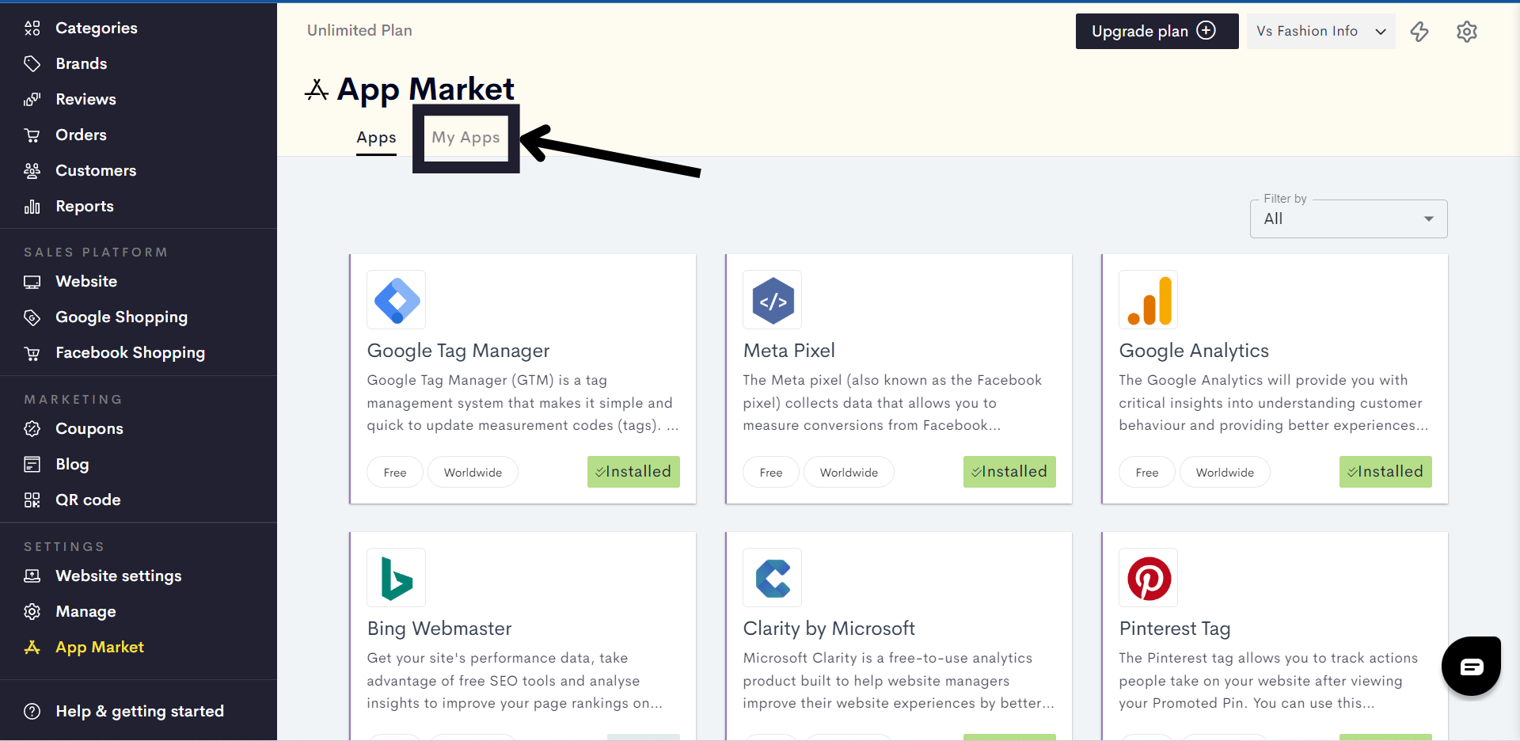Open Facebook Shopping sales platform
The image size is (1520, 741).
[x=131, y=353]
